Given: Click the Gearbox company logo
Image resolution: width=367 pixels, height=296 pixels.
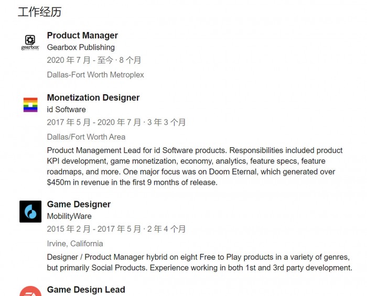Looking at the screenshot, I should coord(30,42).
